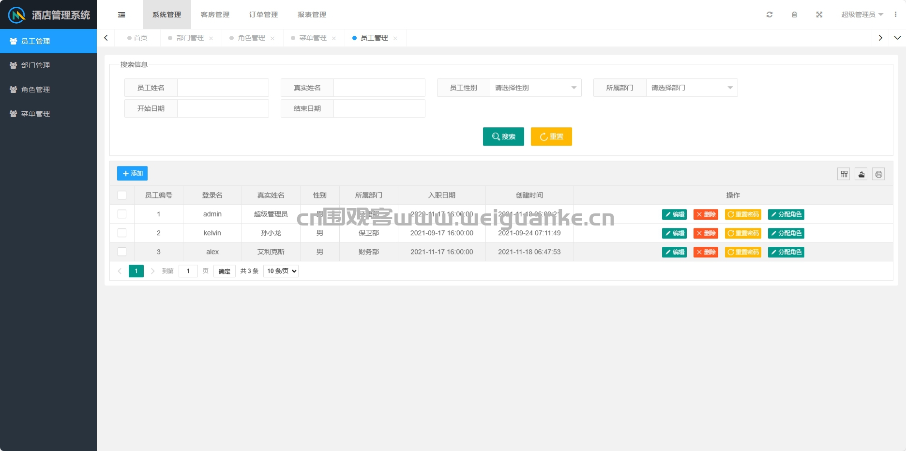Click the green 搜索 search button

(x=503, y=136)
